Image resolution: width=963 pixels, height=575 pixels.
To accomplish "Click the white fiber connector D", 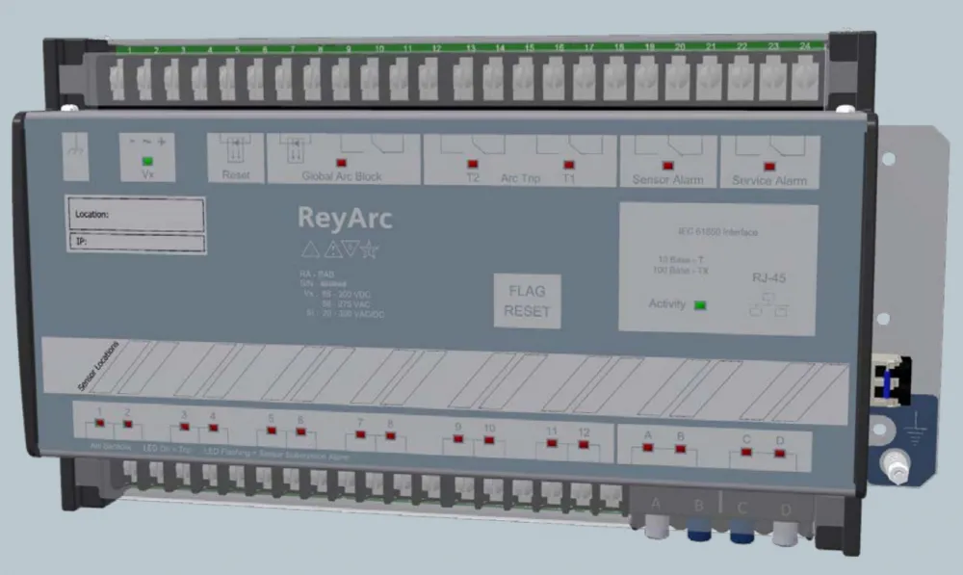I will tap(785, 534).
